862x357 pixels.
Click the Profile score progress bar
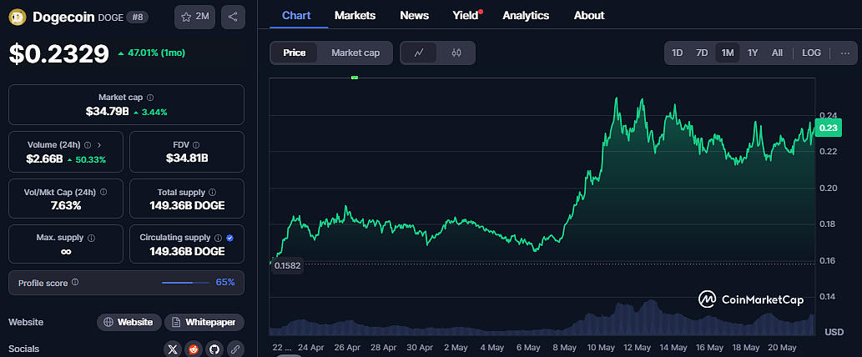click(x=185, y=283)
